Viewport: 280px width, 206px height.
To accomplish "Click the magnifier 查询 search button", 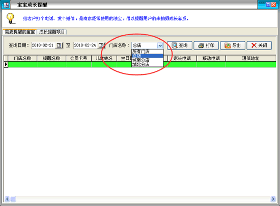I will (180, 45).
